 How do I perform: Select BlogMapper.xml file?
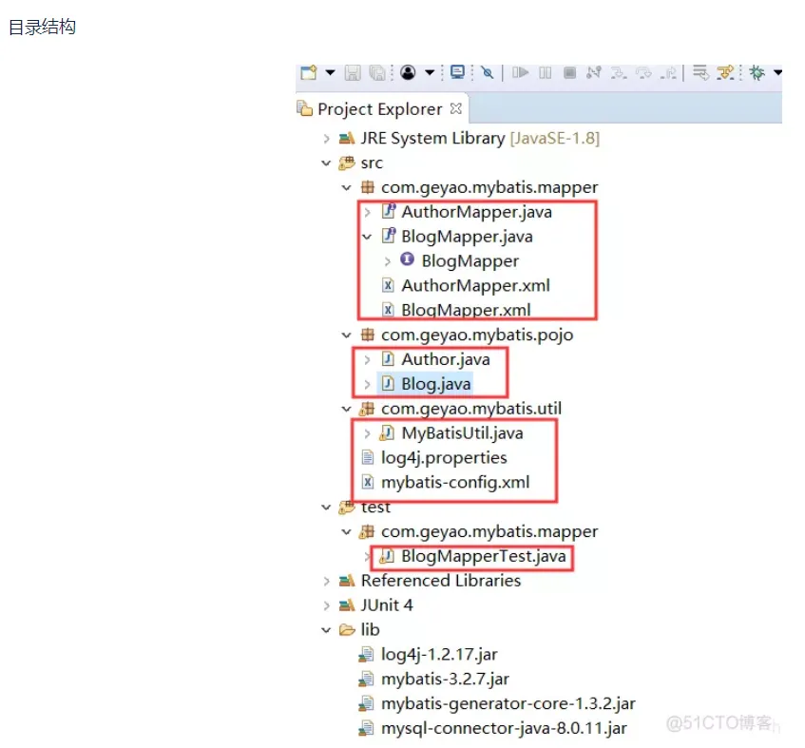[466, 310]
